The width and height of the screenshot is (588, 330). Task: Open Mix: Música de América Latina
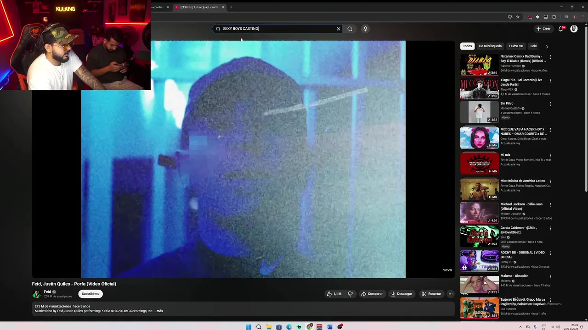(x=522, y=181)
